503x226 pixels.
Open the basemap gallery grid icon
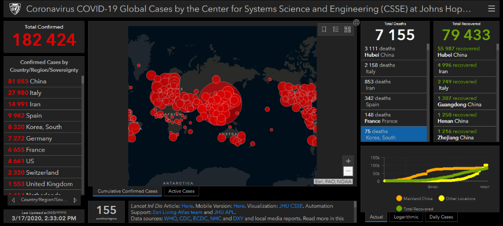click(x=348, y=30)
